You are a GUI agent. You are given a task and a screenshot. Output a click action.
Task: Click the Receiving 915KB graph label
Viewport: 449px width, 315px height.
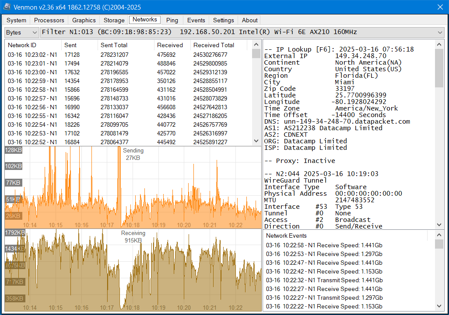(133, 237)
